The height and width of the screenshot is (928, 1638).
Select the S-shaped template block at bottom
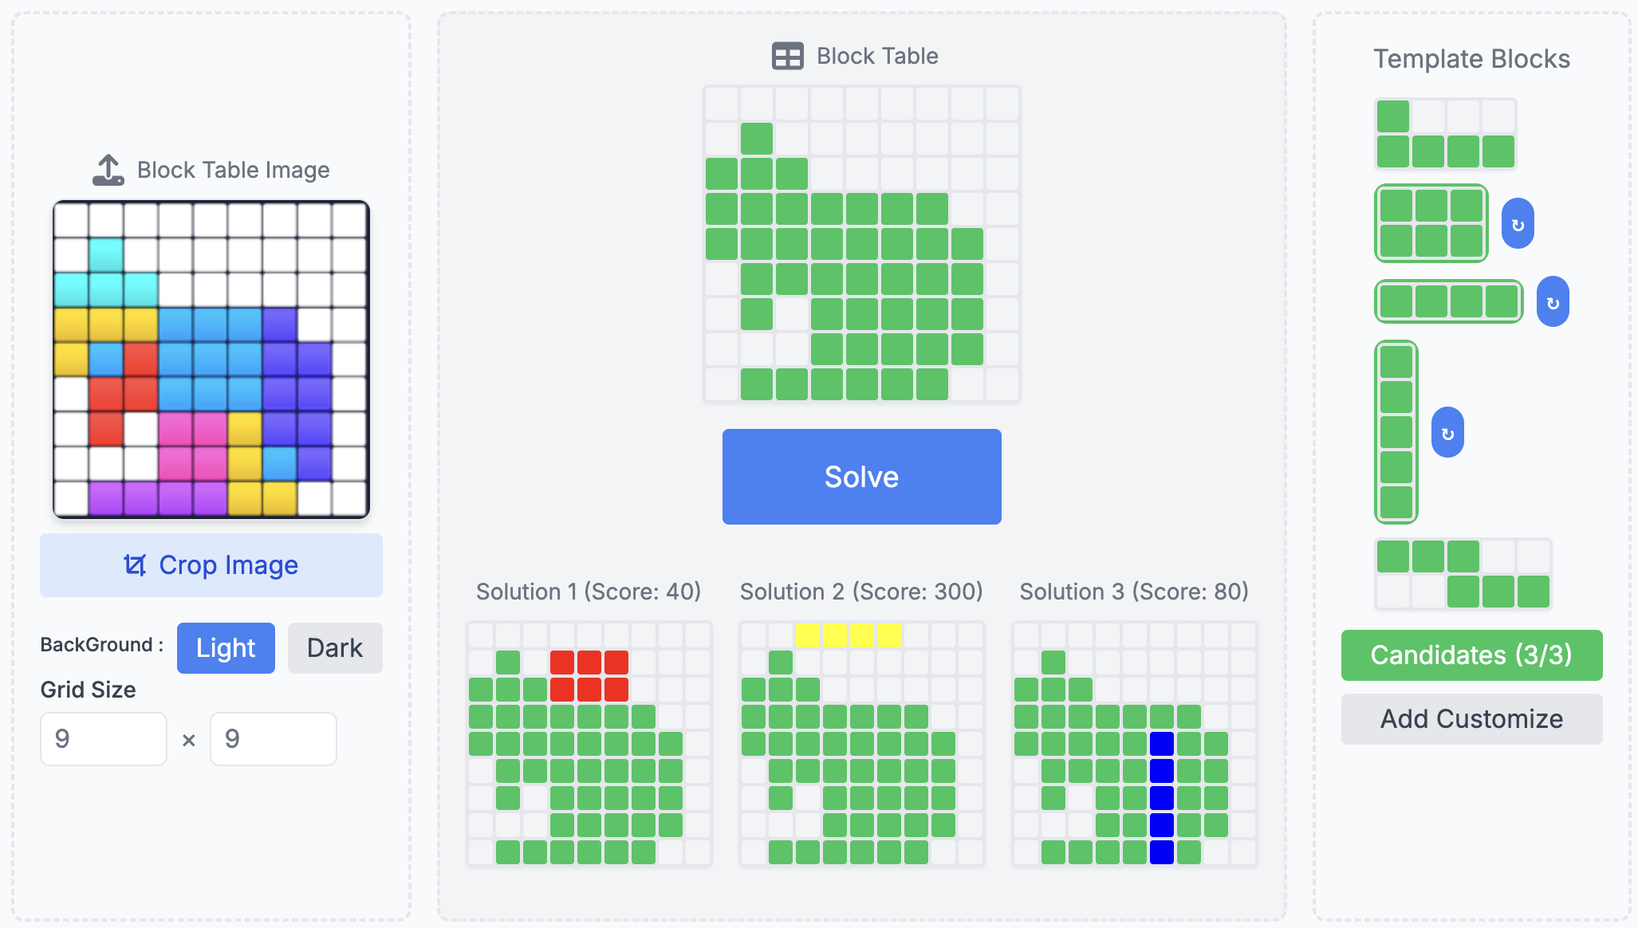pyautogui.click(x=1463, y=574)
